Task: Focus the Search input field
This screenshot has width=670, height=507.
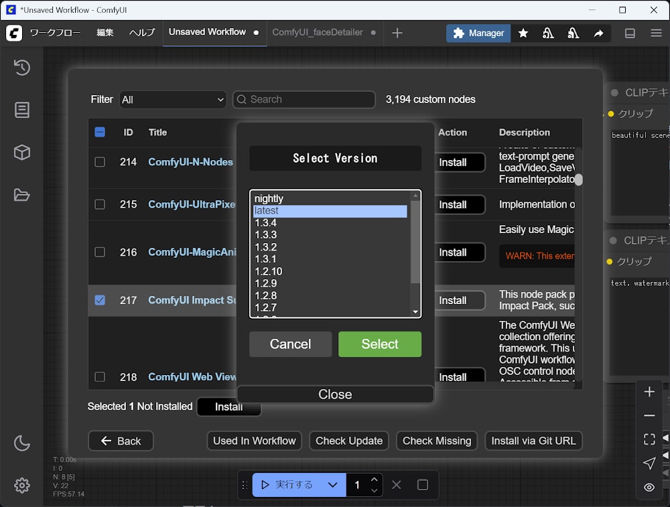Action: click(x=304, y=100)
